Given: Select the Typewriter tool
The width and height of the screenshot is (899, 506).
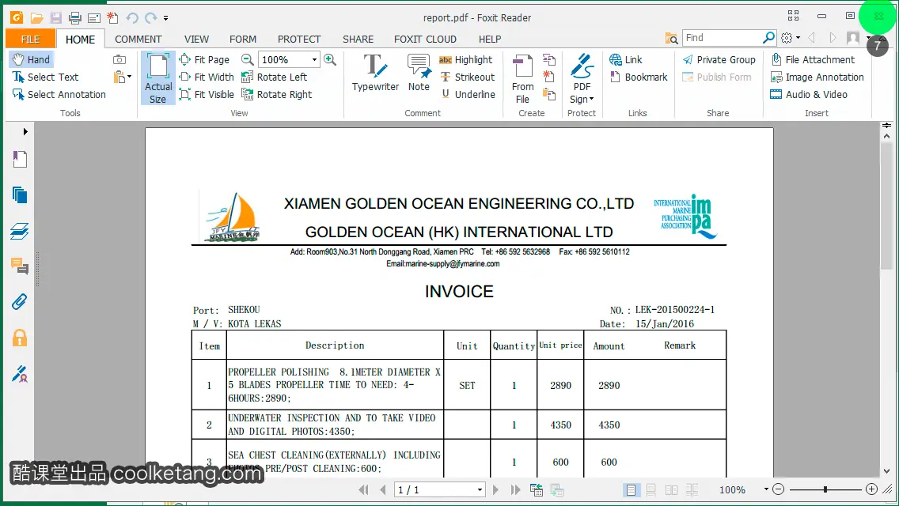Looking at the screenshot, I should (x=375, y=72).
